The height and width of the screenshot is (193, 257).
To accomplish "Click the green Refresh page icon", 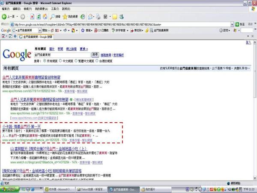I will pyautogui.click(x=39, y=17).
